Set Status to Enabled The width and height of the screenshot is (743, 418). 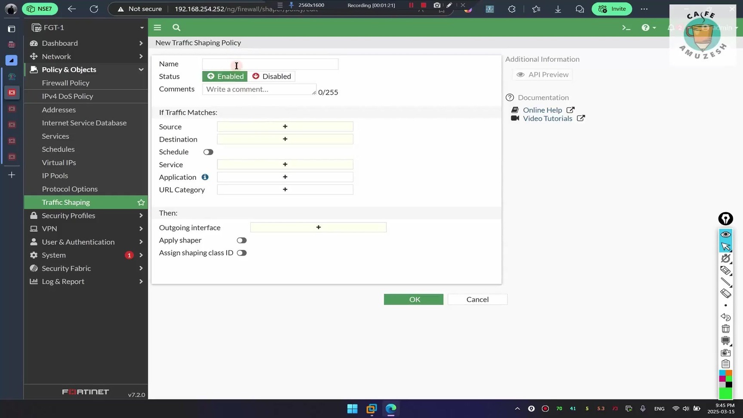[x=225, y=76]
